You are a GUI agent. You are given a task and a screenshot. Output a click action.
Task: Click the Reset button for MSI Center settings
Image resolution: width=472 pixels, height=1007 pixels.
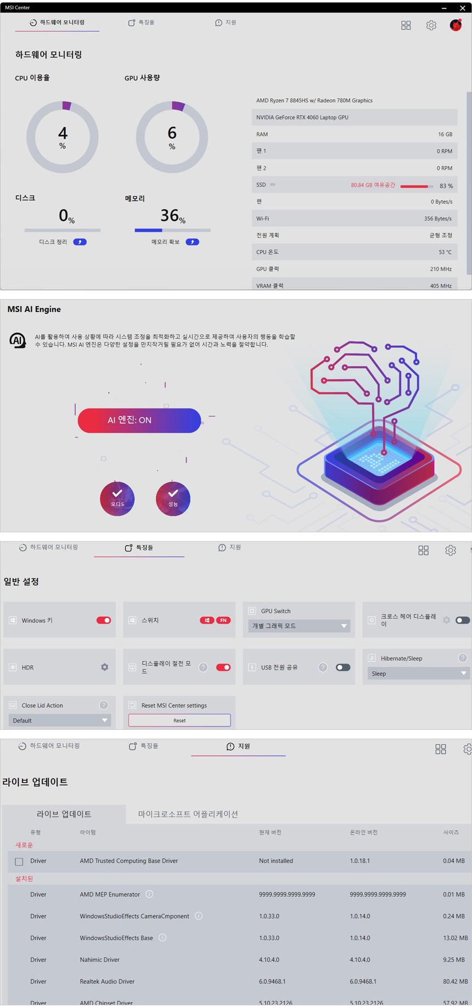pos(179,721)
